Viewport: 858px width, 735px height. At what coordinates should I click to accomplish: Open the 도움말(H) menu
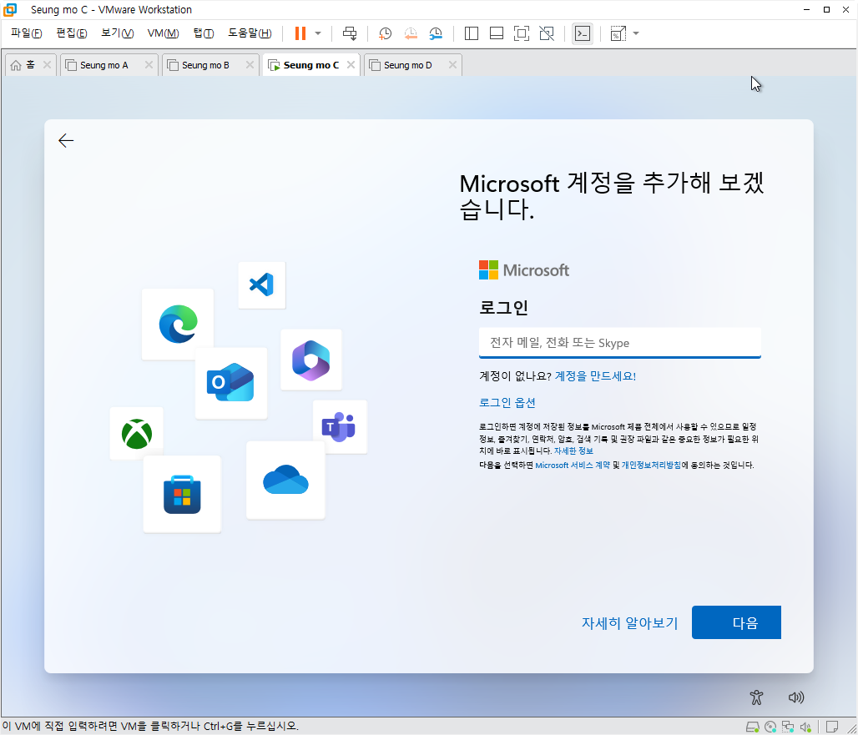[250, 33]
